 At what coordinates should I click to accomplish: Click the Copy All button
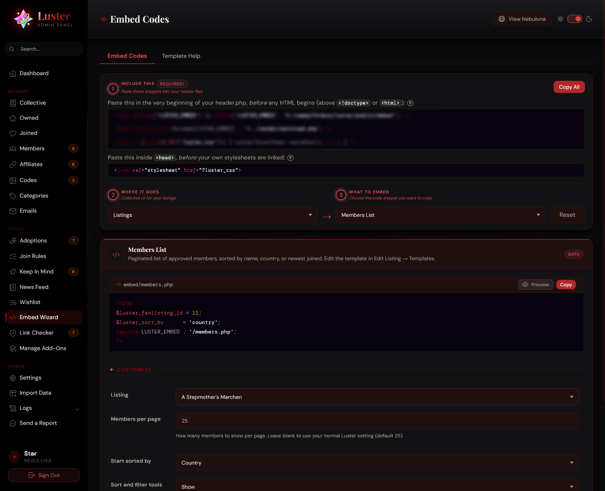coord(569,87)
